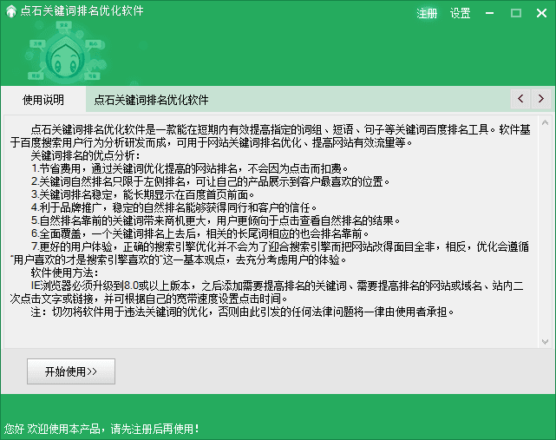Viewport: 556px width, 440px height.
Task: Select the 点石关键词排名优化软件 tab
Action: pos(152,100)
